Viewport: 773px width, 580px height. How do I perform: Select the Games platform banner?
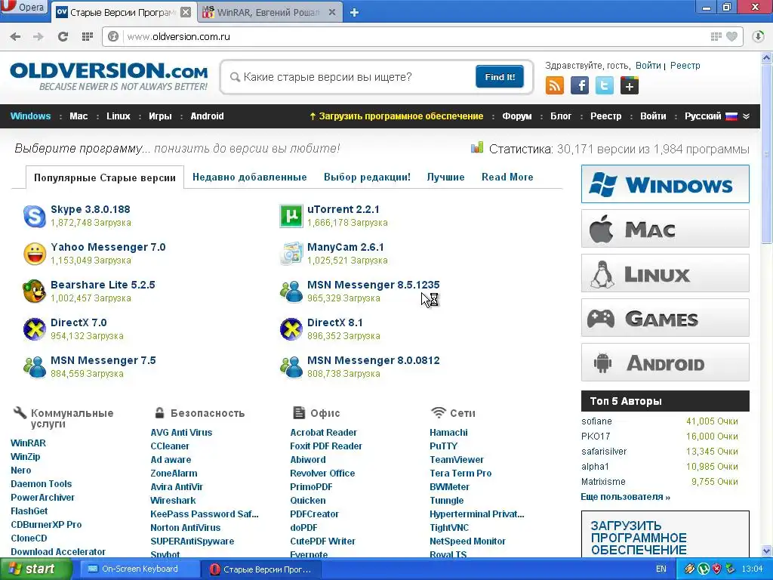665,318
